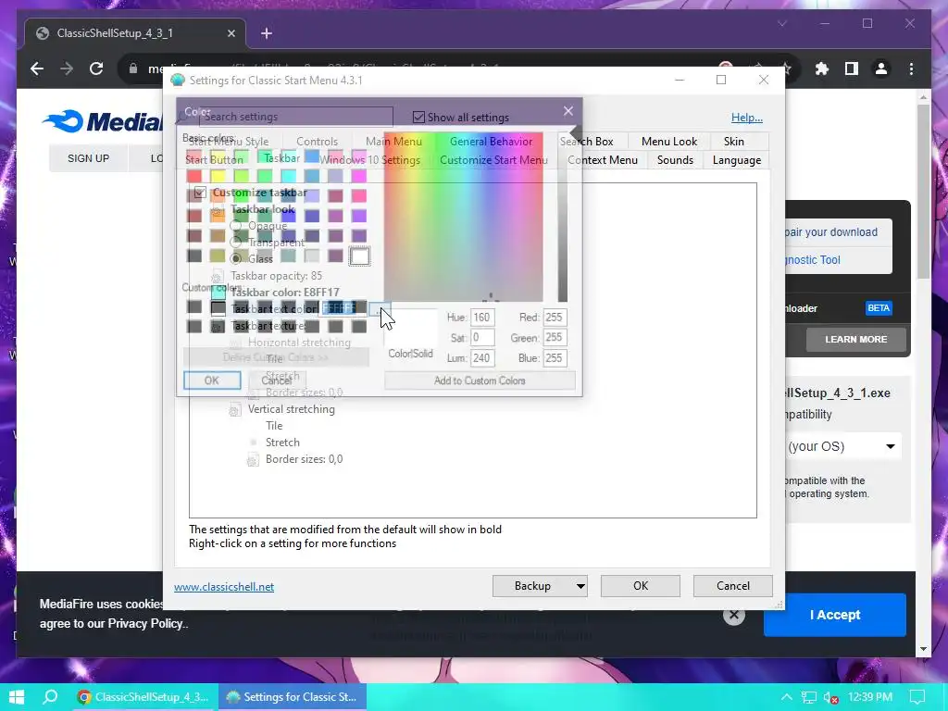Select Settings for Classic Start taskbar item
This screenshot has width=948, height=711.
point(292,697)
